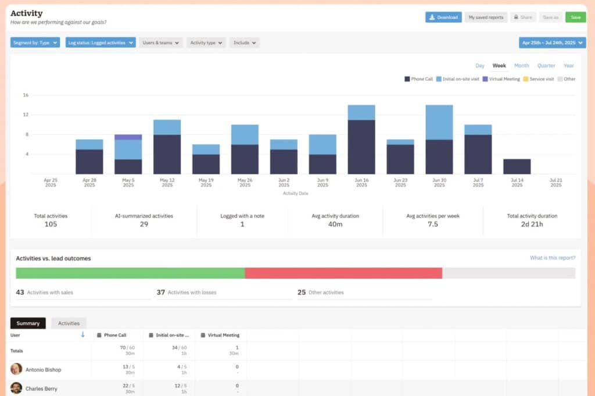Expand the Users & teams filter
The height and width of the screenshot is (396, 595).
(161, 42)
